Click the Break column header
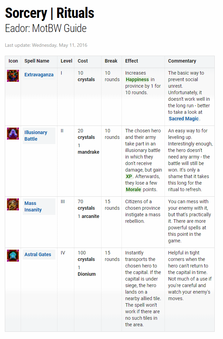The image size is (223, 339). click(x=111, y=61)
